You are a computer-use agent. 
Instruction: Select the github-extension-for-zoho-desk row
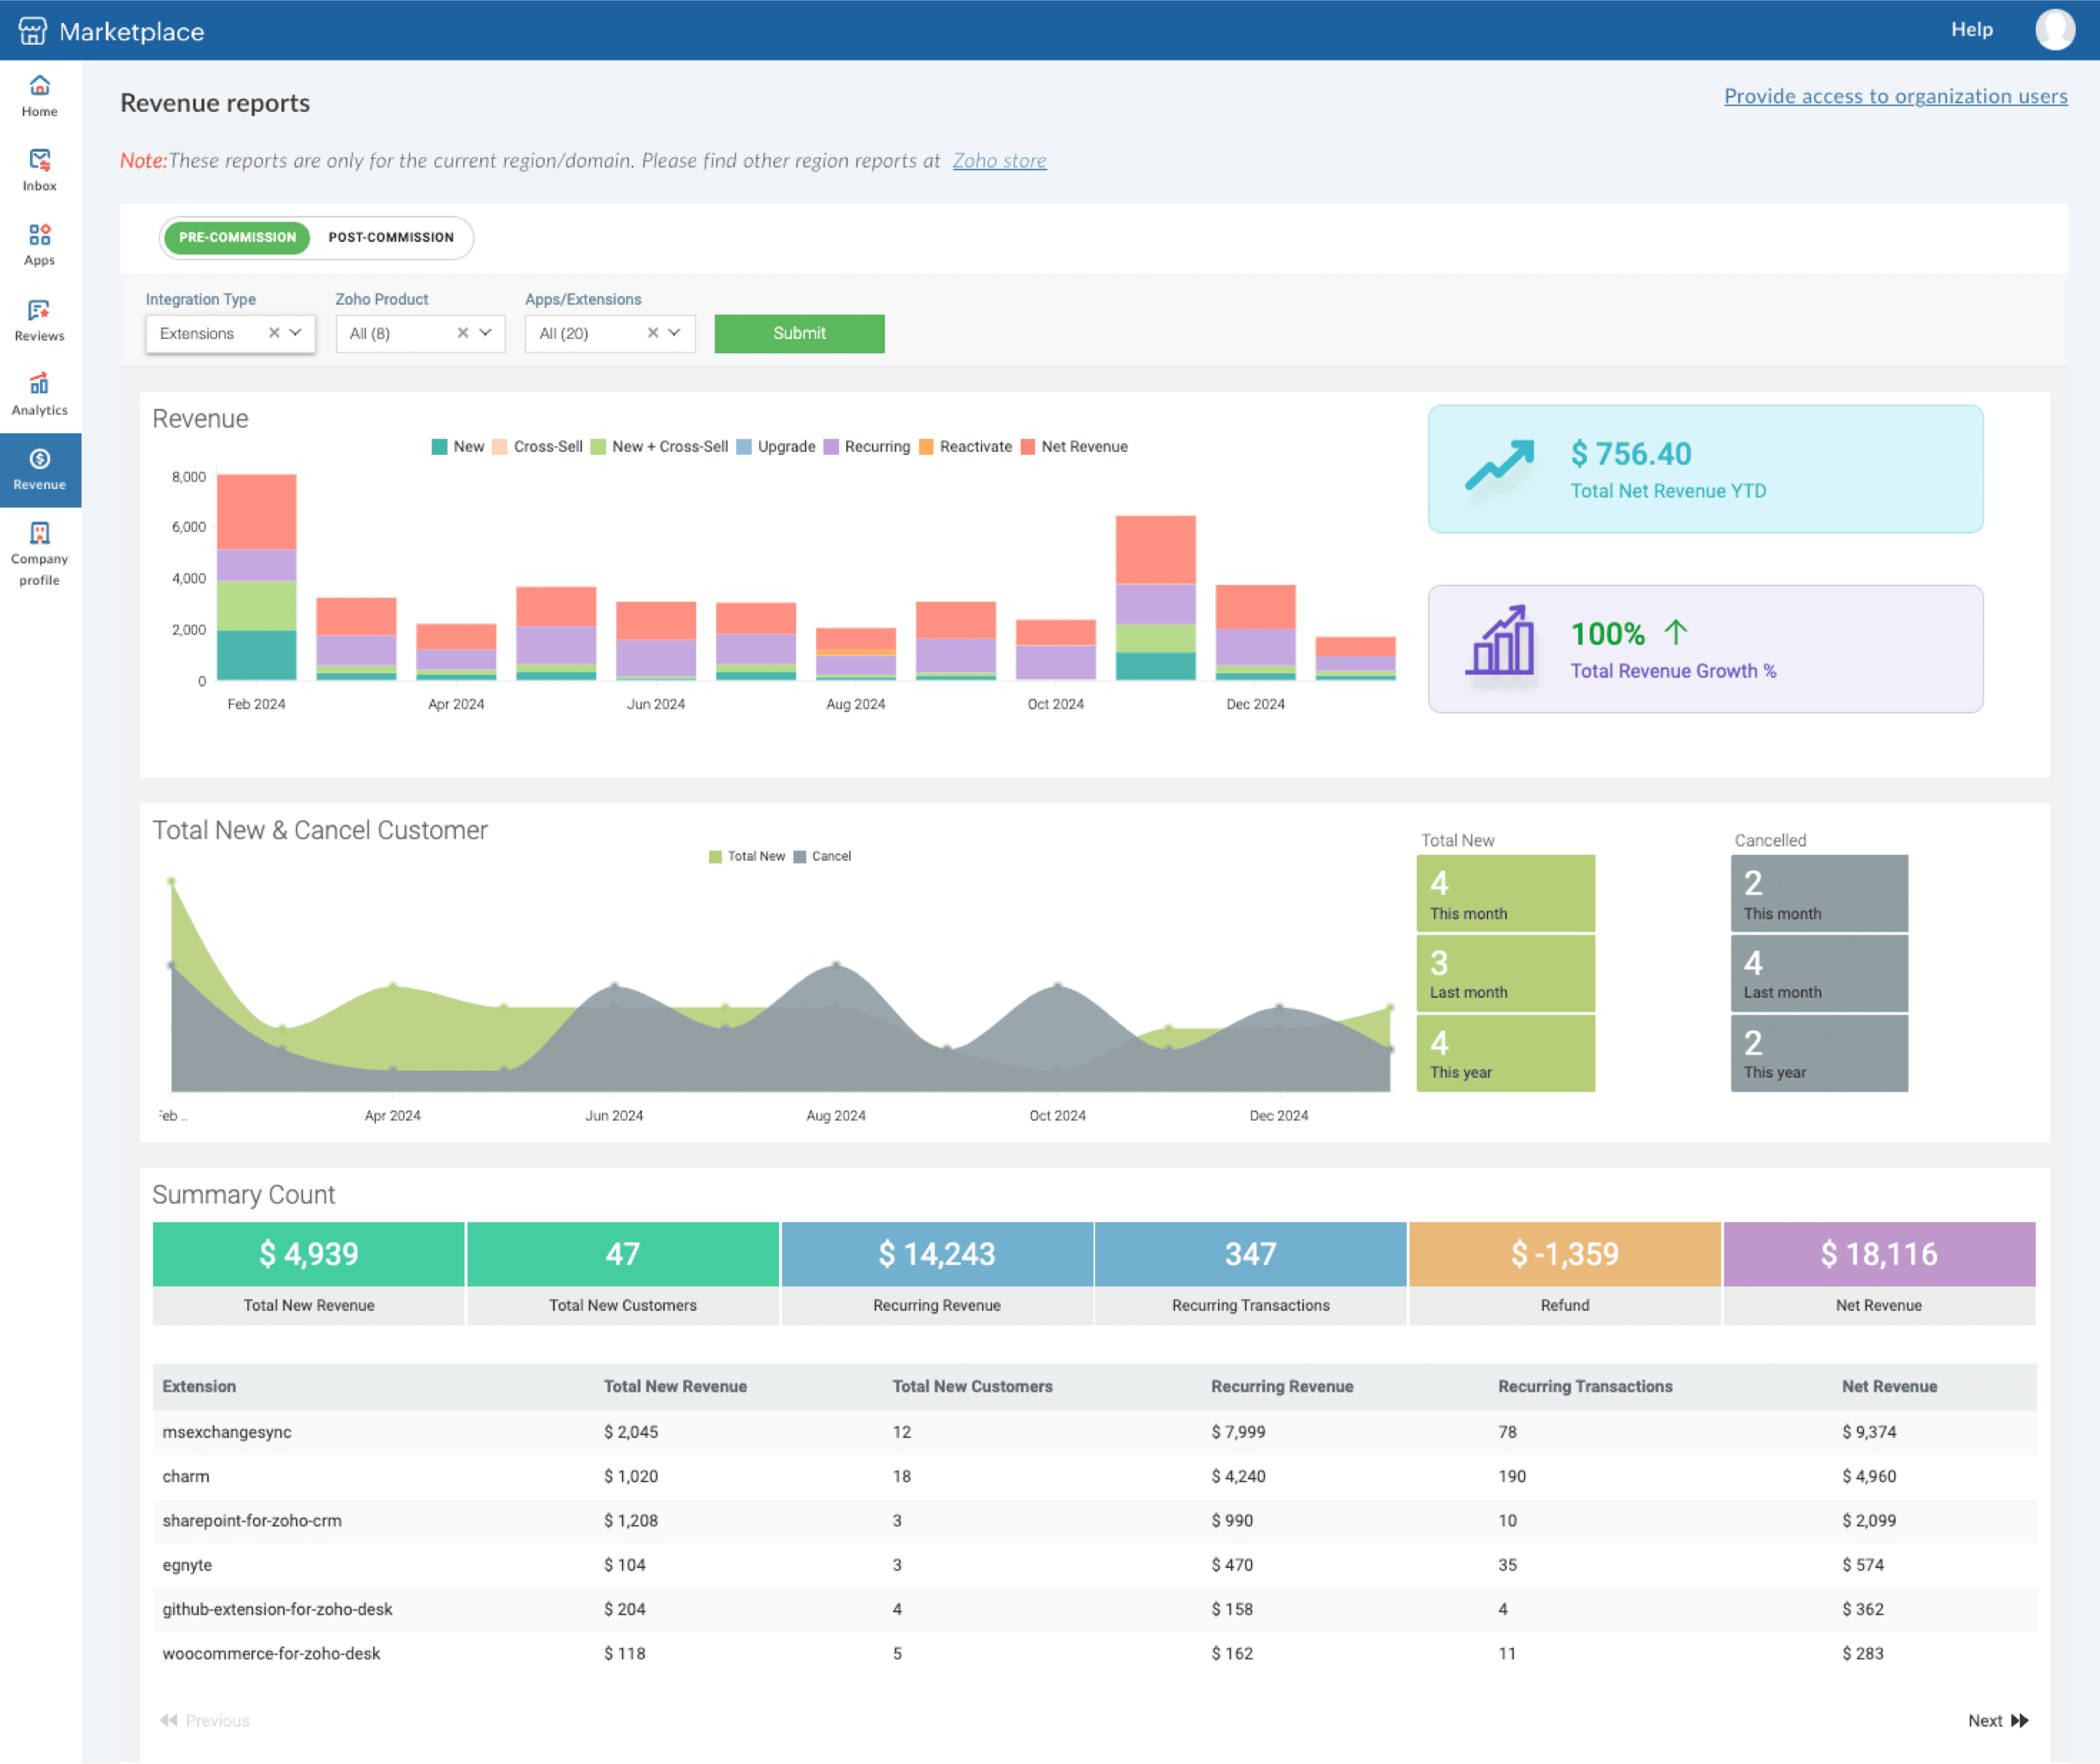1094,1609
